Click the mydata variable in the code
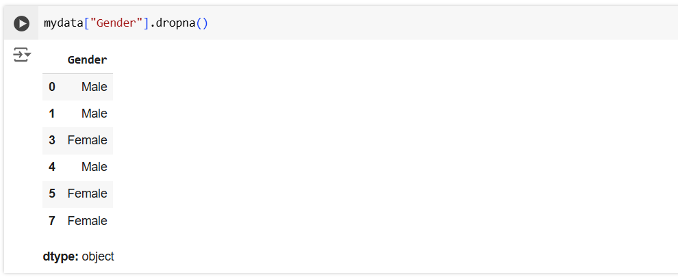This screenshot has height=279, width=678. coord(63,23)
